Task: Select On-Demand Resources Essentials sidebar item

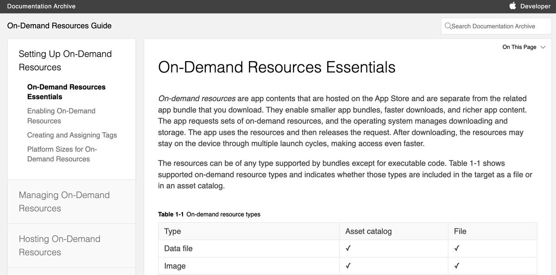Action: [66, 92]
